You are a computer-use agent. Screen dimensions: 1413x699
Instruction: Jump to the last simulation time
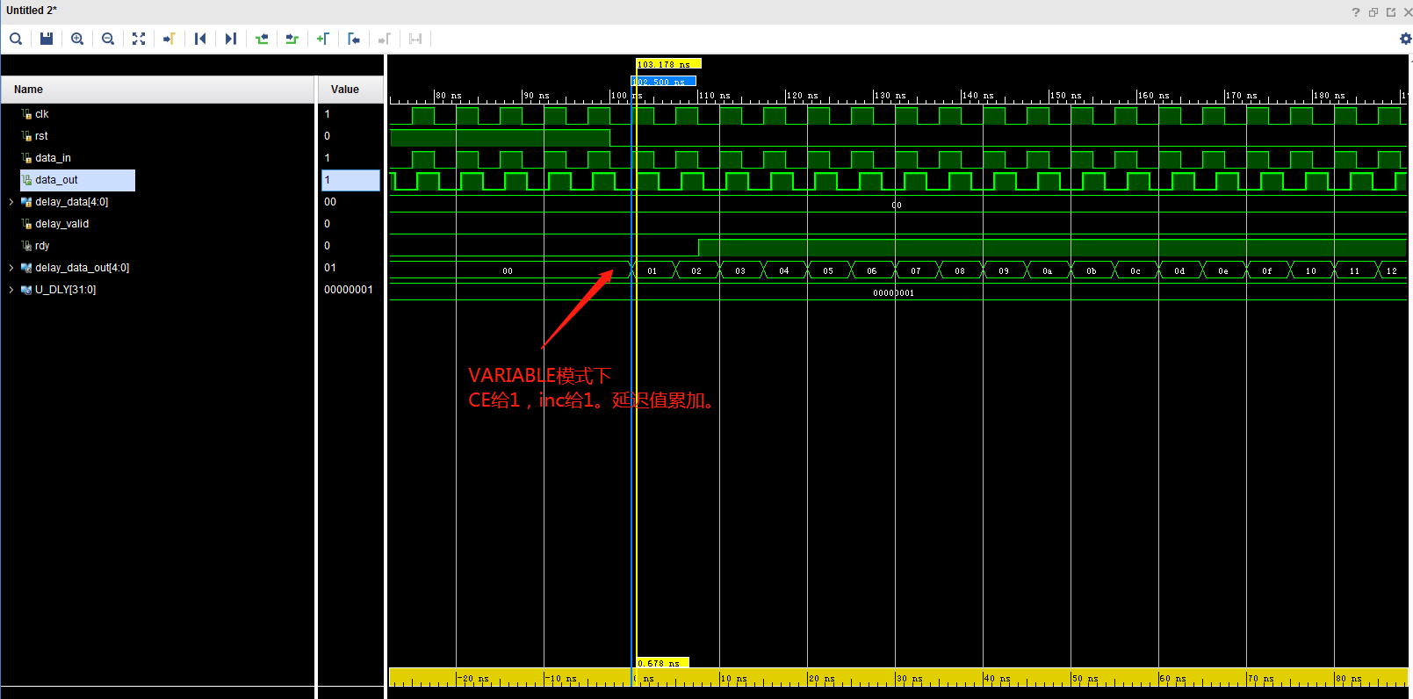231,39
